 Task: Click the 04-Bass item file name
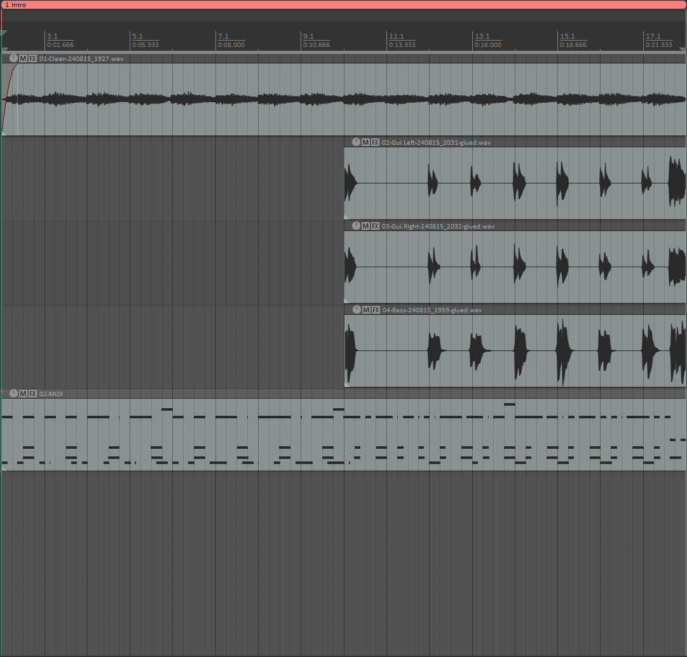(x=432, y=310)
